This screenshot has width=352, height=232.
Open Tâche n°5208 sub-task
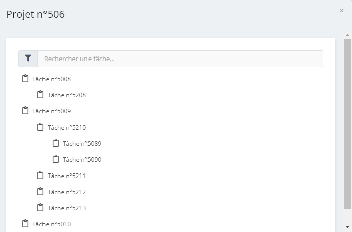[67, 95]
